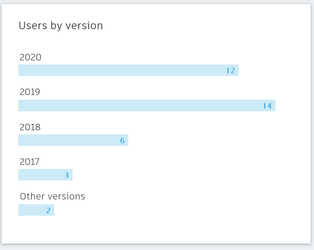Click the 6 count in 2018 bar
The height and width of the screenshot is (250, 314).
point(122,141)
